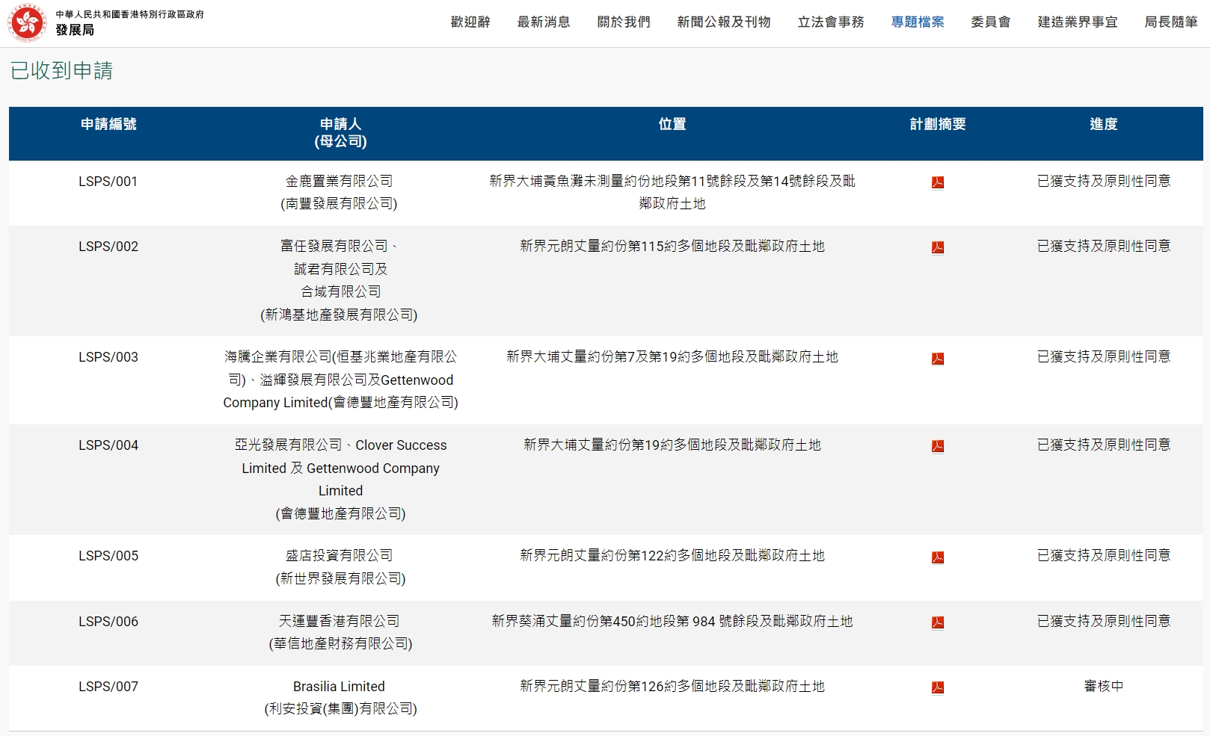This screenshot has width=1210, height=736.
Task: Open the 歡迎辭 menu
Action: (x=470, y=22)
